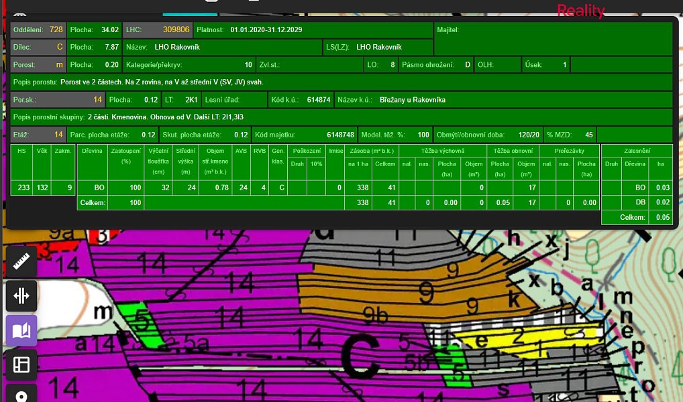
Task: Click the 9b stand label on the map
Action: (375, 314)
